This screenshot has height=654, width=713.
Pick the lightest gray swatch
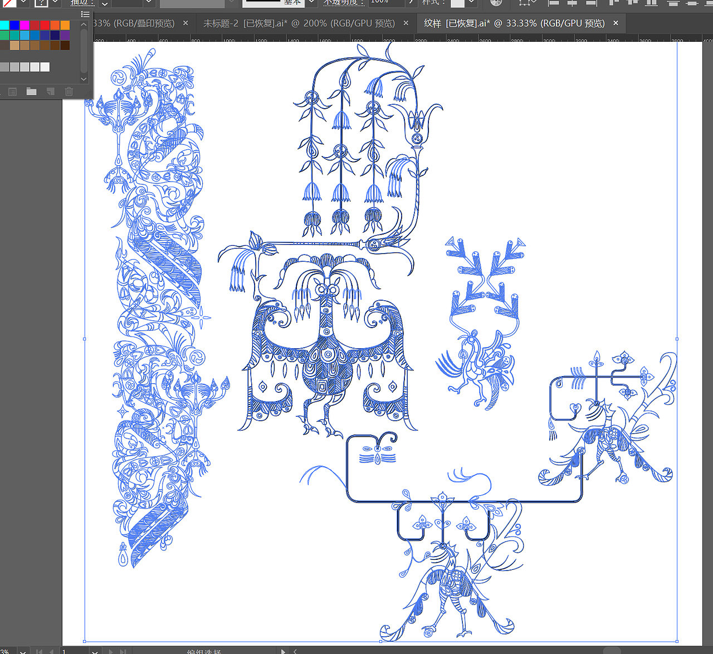click(45, 67)
